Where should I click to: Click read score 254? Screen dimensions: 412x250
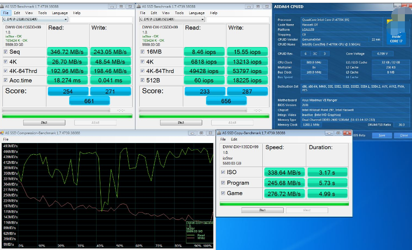[68, 91]
